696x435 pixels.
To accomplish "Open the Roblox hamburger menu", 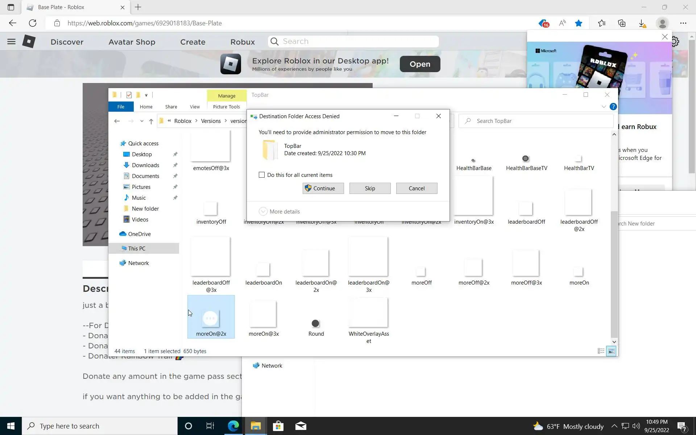I will pos(11,42).
